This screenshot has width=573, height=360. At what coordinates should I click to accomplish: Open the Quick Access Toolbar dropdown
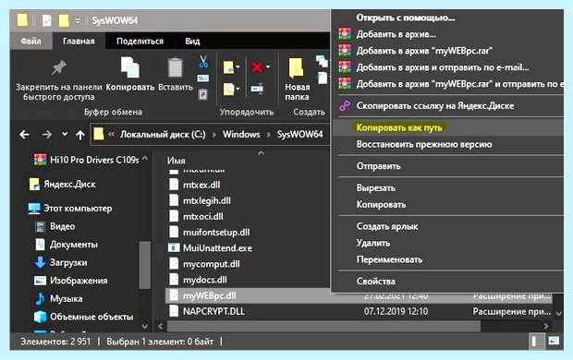coord(78,21)
